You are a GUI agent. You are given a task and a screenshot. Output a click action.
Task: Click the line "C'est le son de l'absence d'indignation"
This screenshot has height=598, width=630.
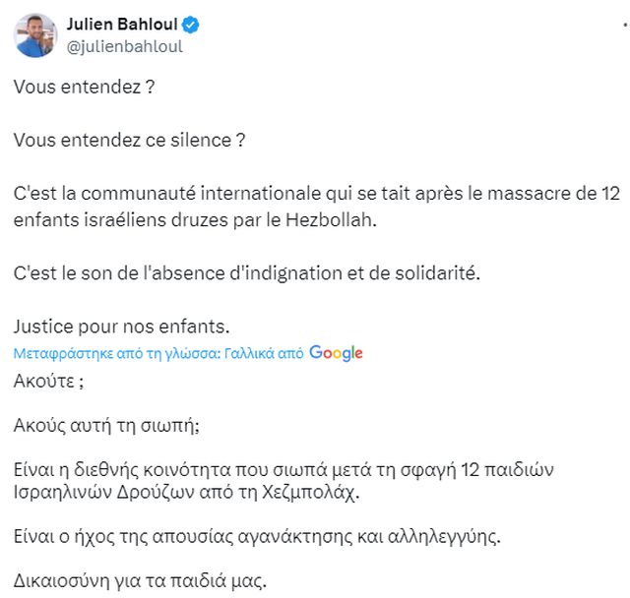247,272
